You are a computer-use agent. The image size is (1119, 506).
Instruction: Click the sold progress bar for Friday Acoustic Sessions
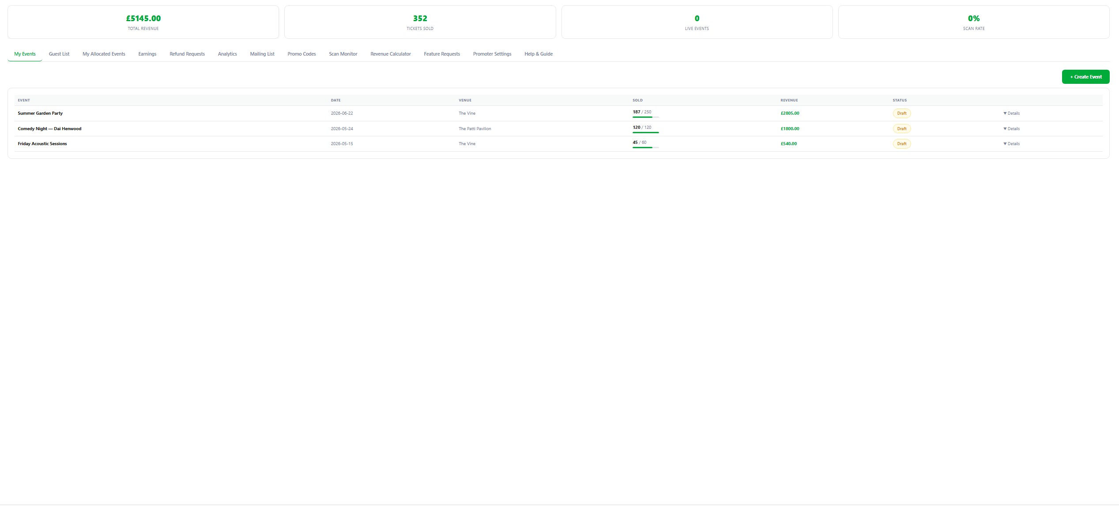[645, 147]
